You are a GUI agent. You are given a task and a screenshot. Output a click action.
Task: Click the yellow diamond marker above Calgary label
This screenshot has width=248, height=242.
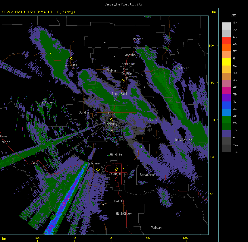tap(117, 169)
